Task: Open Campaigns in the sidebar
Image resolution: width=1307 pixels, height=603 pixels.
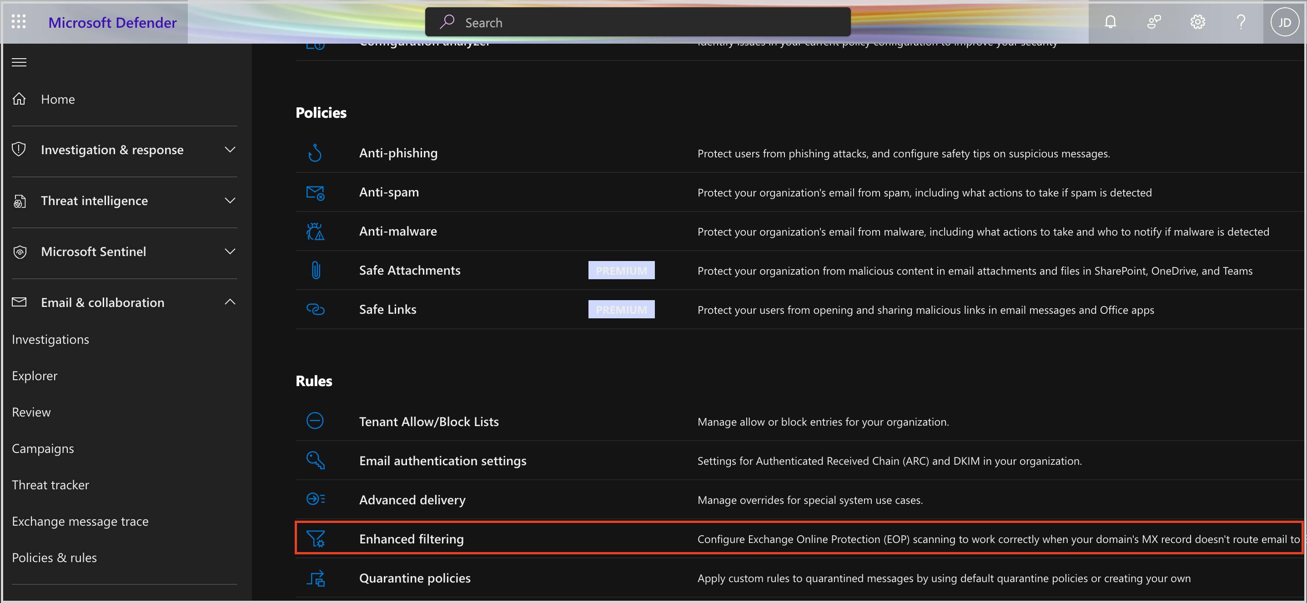Action: (43, 449)
